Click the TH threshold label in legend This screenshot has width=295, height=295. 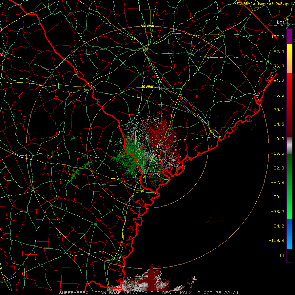pos(282,255)
